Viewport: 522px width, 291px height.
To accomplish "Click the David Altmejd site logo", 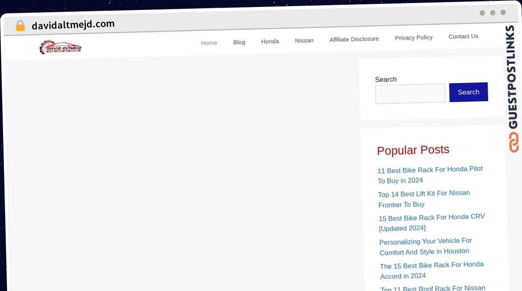I will coord(60,47).
